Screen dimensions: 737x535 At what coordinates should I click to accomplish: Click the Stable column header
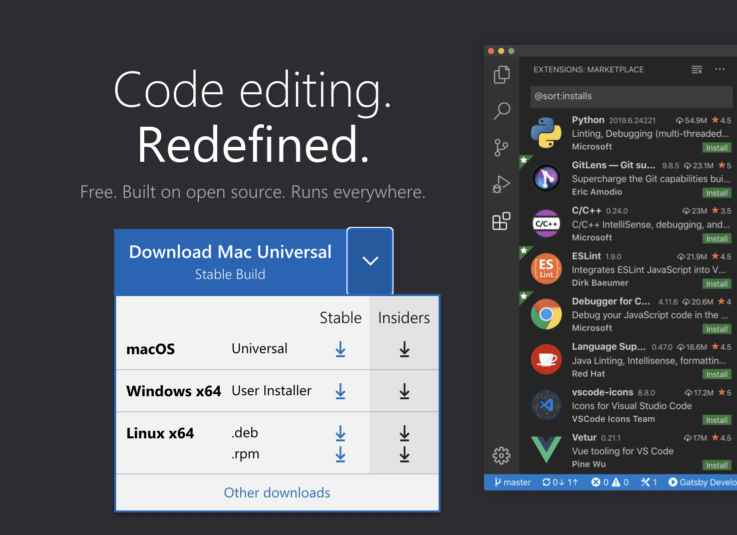(340, 318)
